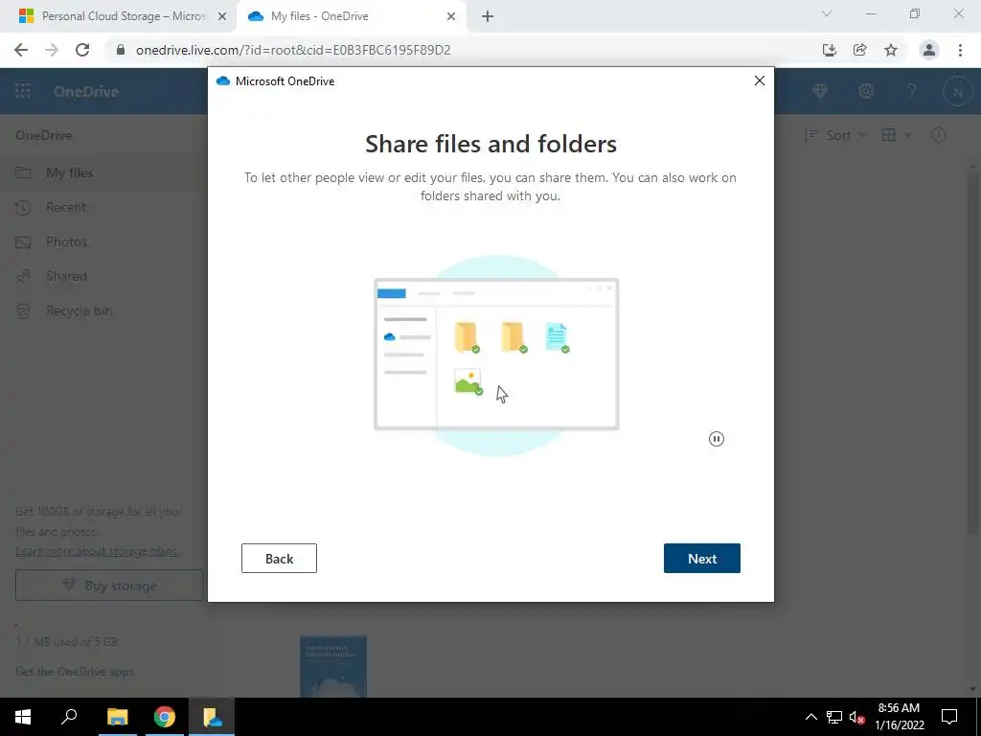This screenshot has height=736, width=981.
Task: Open File Explorer from the taskbar
Action: [x=117, y=717]
